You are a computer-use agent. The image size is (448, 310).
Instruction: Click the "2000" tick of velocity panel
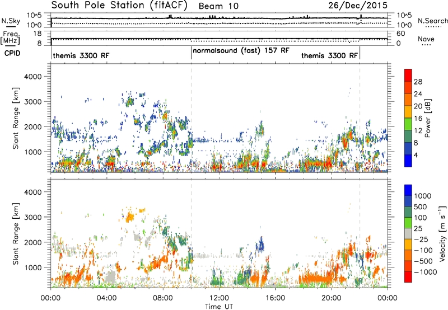pyautogui.click(x=33, y=242)
